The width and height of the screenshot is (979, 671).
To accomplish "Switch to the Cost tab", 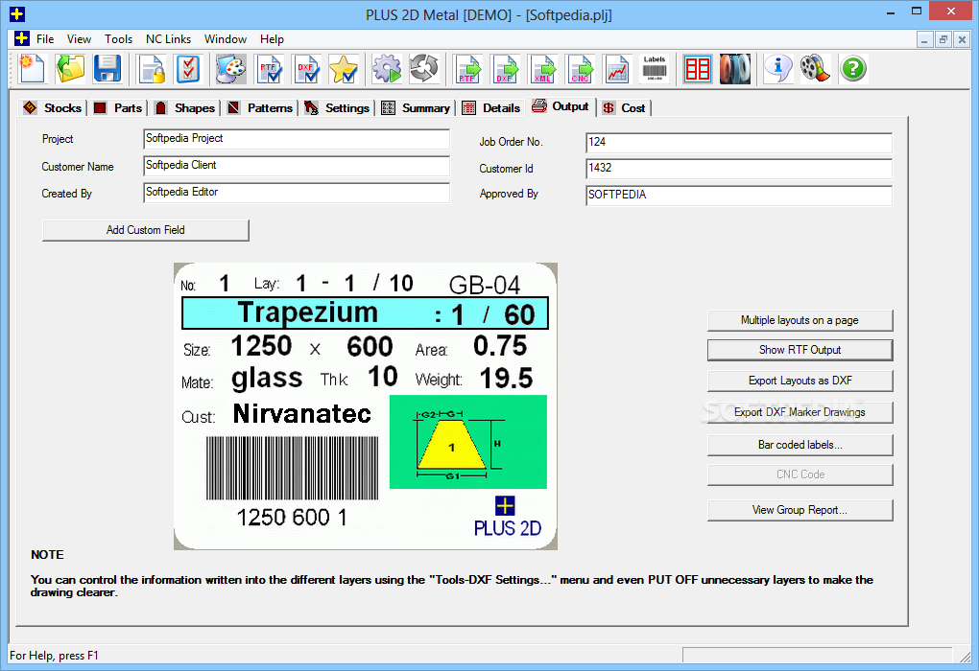I will coord(625,108).
